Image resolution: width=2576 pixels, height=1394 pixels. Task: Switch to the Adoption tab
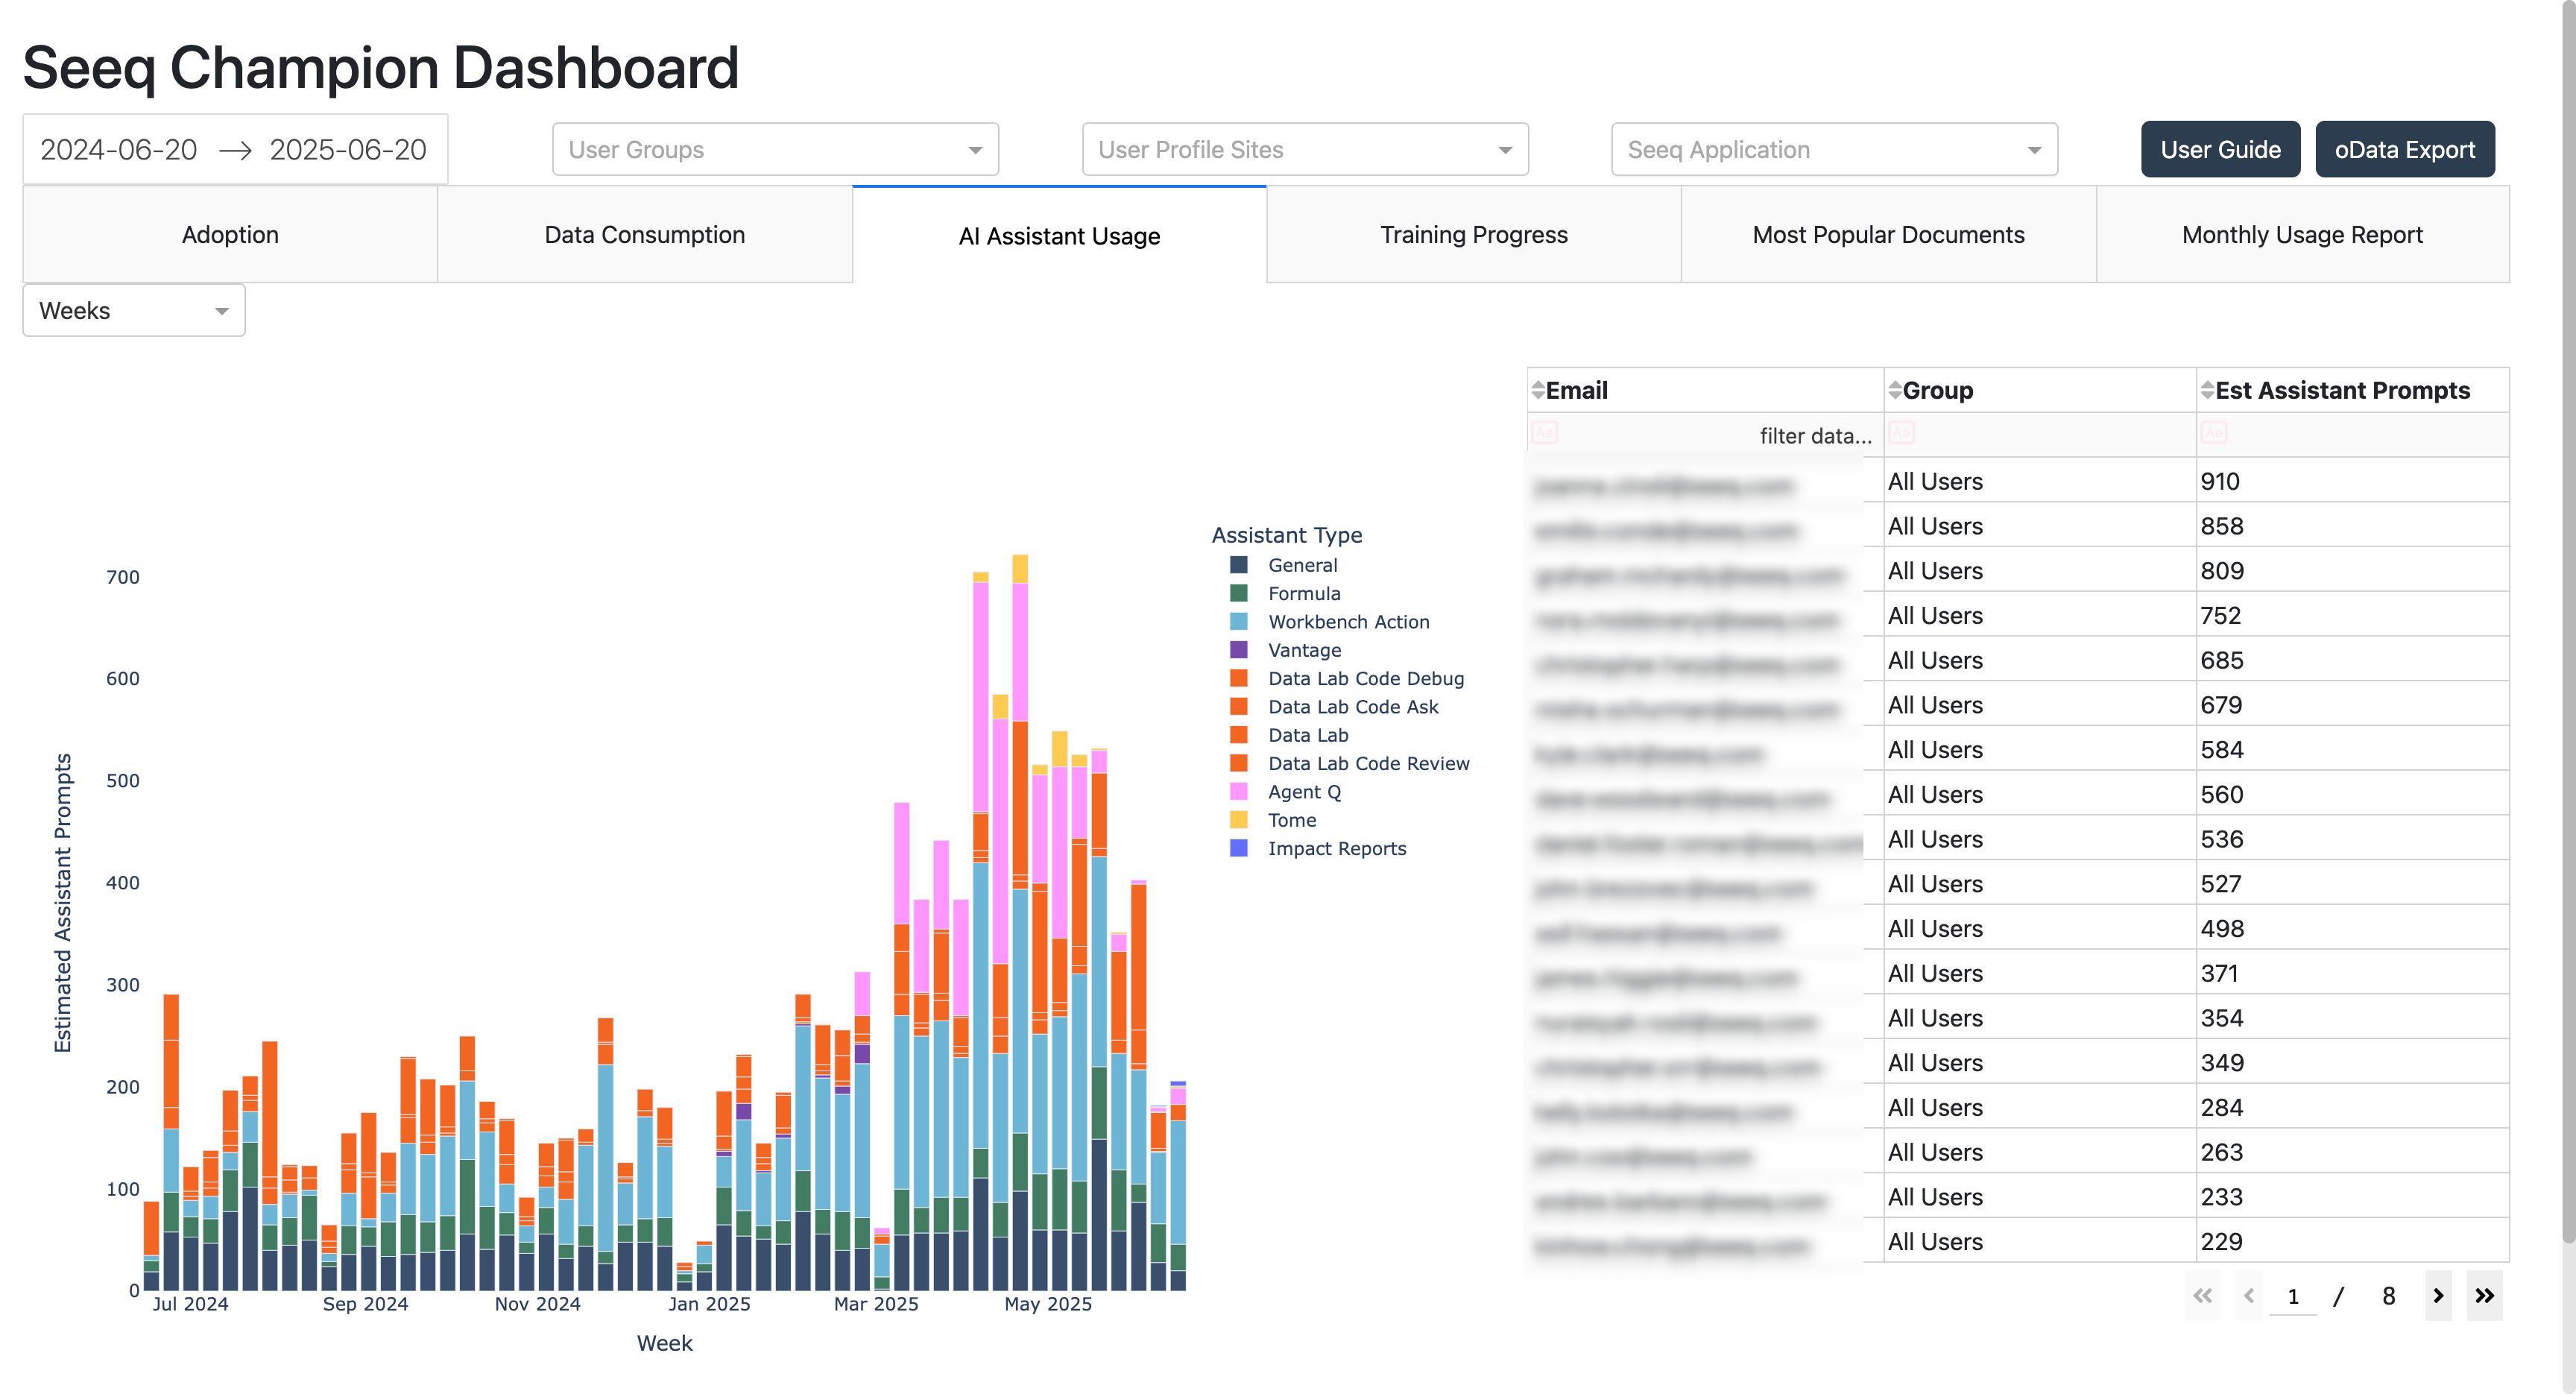(230, 235)
